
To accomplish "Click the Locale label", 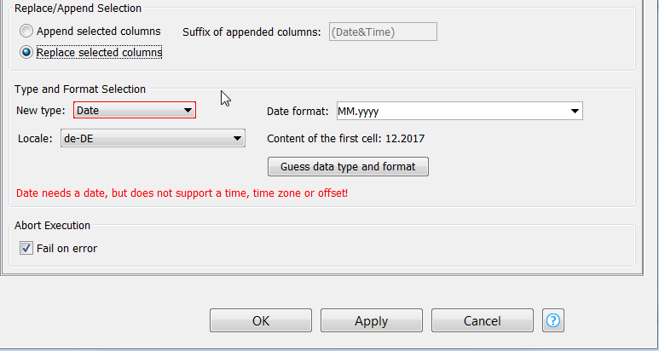I will 34,138.
